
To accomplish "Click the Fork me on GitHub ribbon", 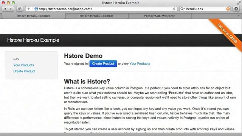I will [227, 34].
